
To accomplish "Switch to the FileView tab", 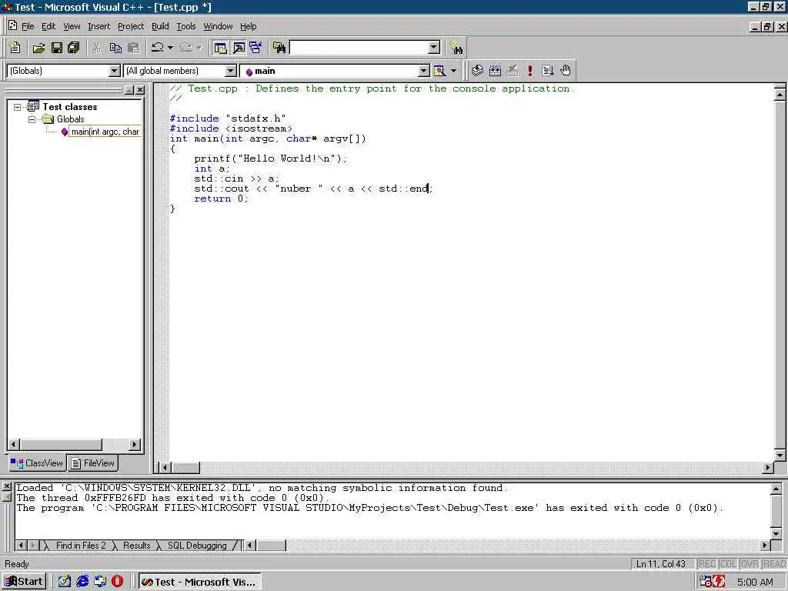I will [92, 462].
